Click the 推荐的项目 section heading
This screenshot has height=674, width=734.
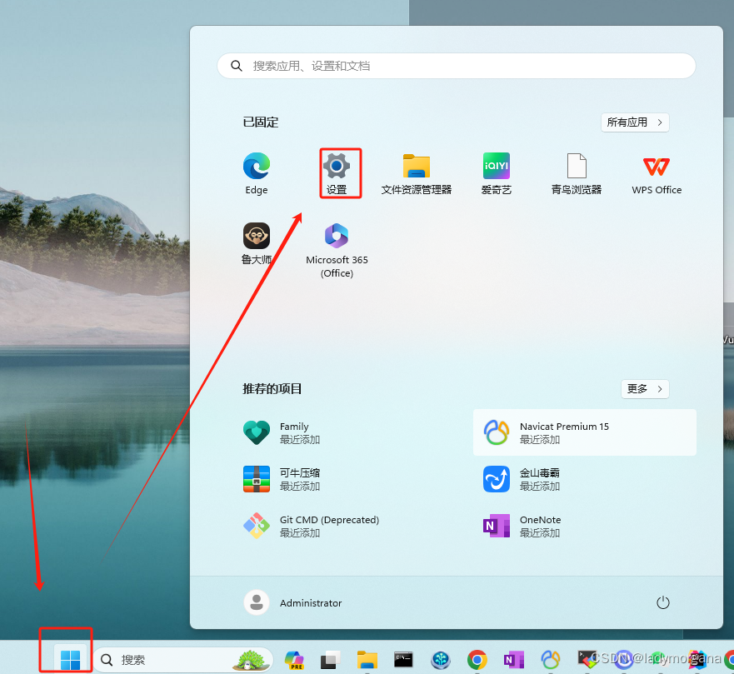[x=272, y=389]
